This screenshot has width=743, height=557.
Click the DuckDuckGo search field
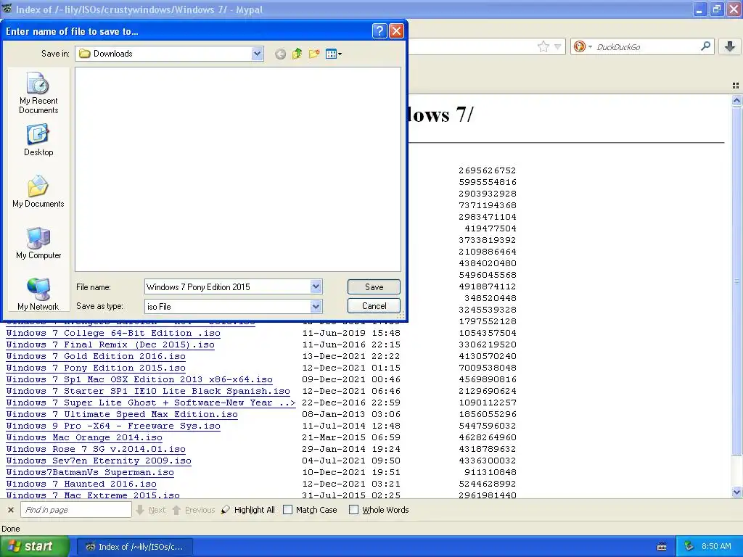click(646, 46)
